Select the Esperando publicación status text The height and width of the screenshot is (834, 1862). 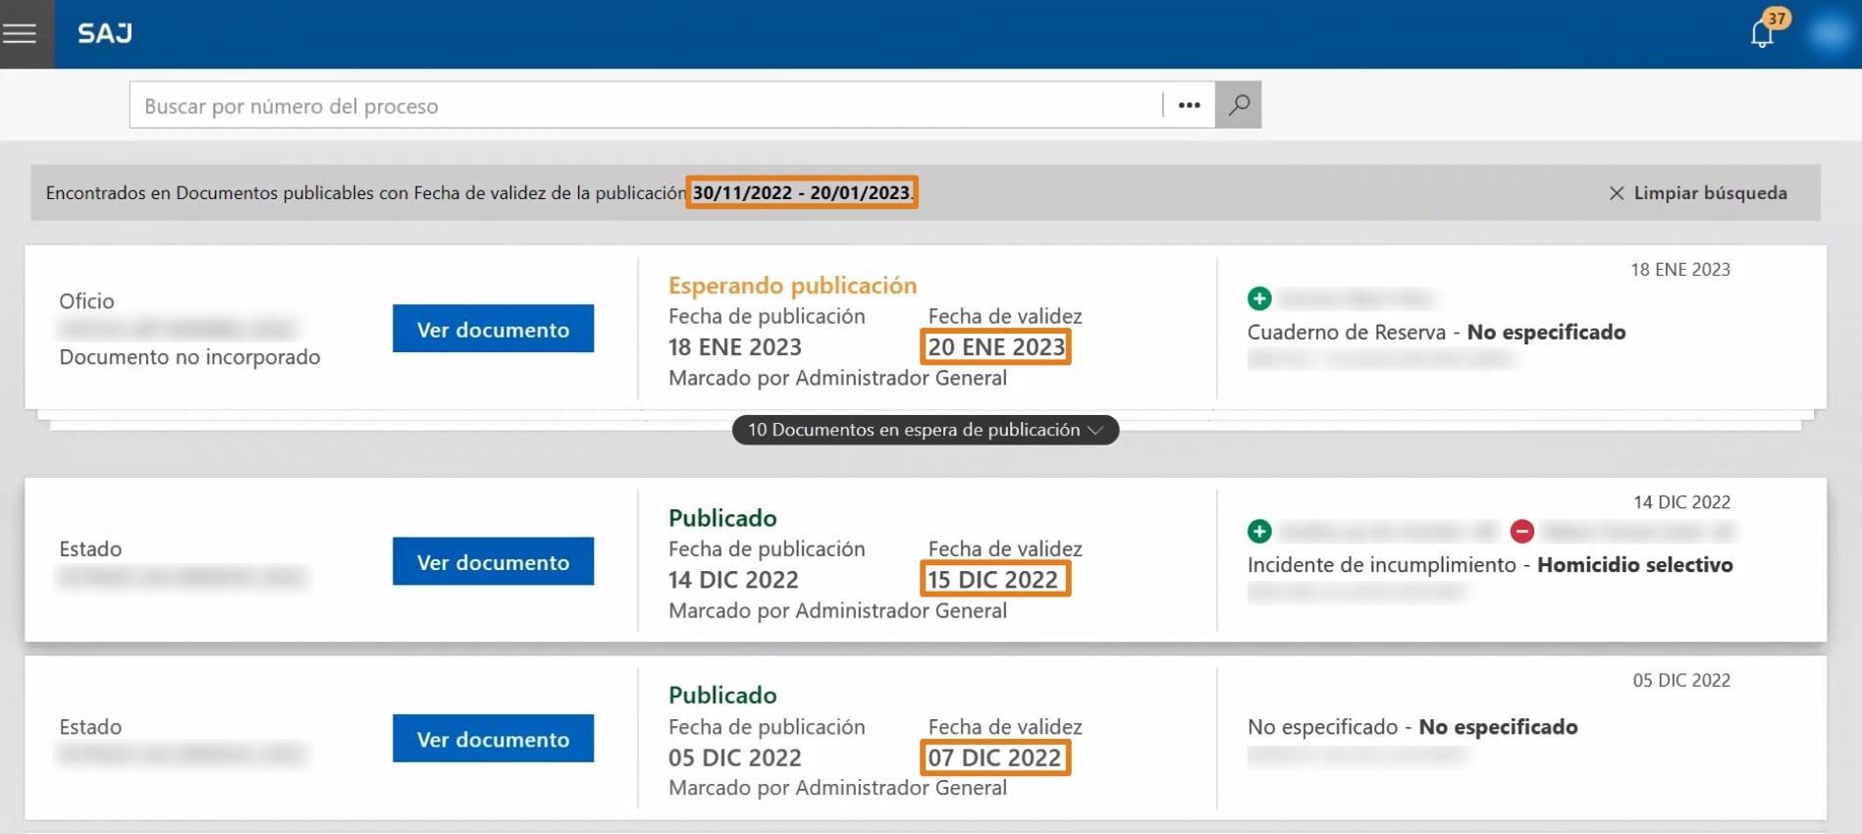pyautogui.click(x=792, y=286)
